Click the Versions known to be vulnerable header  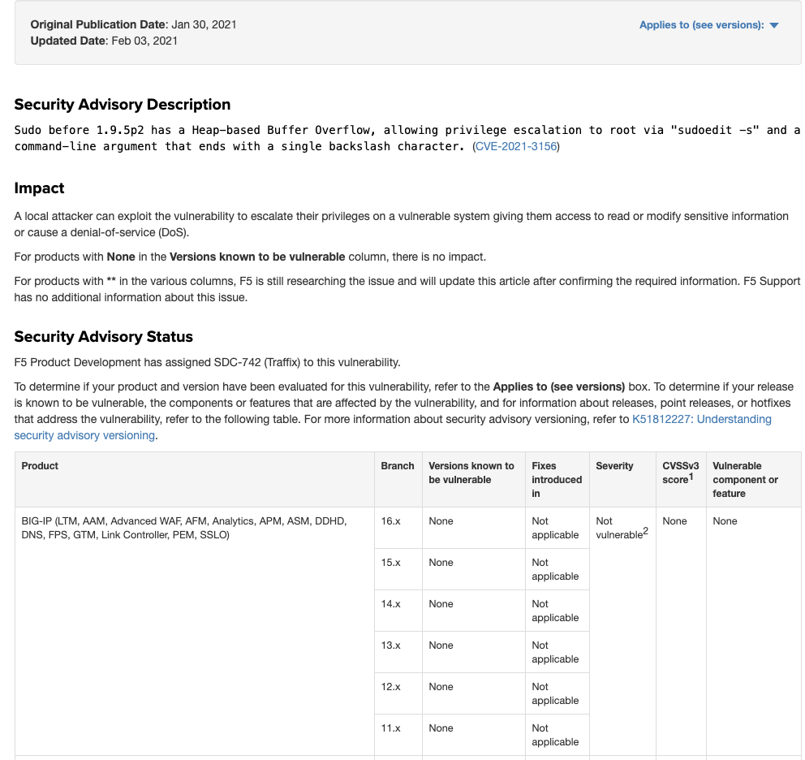tap(473, 479)
